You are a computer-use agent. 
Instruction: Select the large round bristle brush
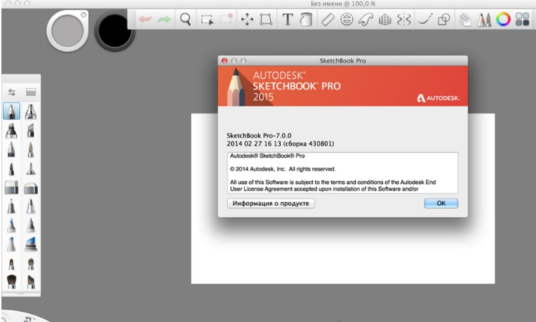point(11,281)
